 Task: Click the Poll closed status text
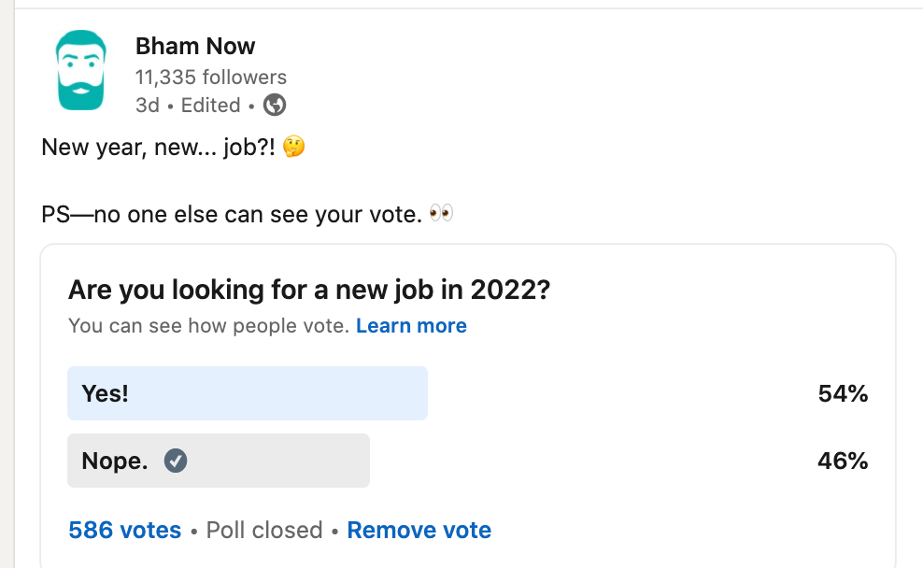(x=264, y=531)
